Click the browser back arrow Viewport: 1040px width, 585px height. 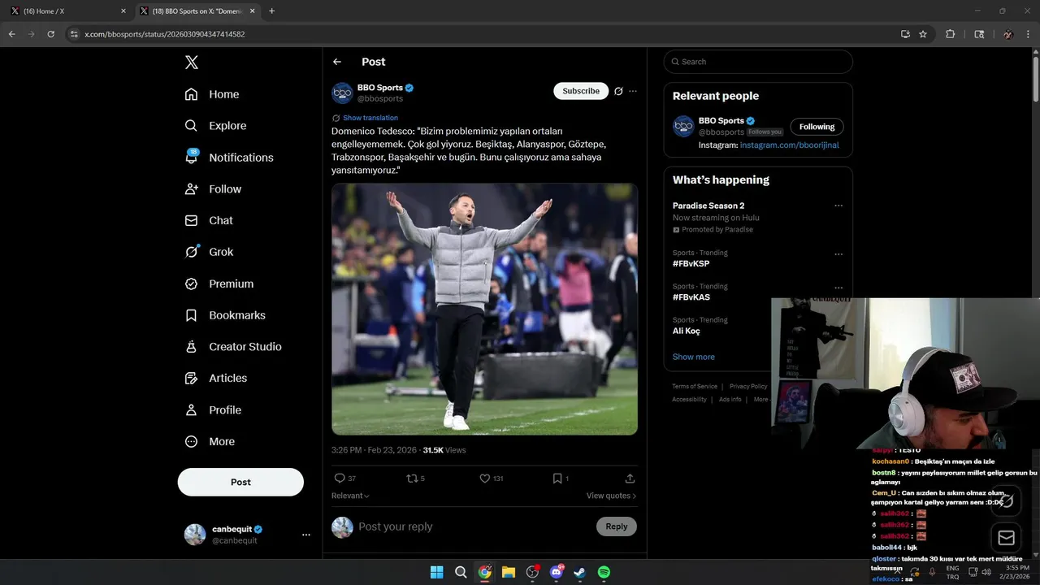(11, 34)
